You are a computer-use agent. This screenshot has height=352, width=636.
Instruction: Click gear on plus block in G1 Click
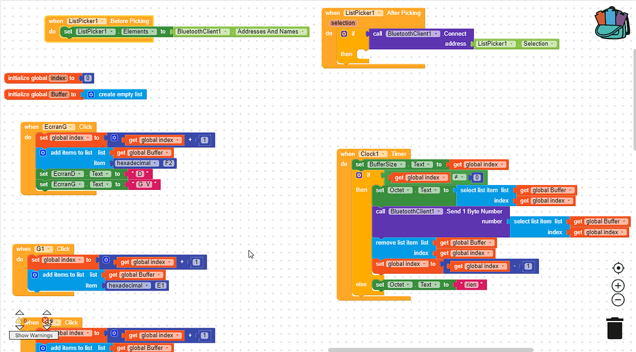106,260
